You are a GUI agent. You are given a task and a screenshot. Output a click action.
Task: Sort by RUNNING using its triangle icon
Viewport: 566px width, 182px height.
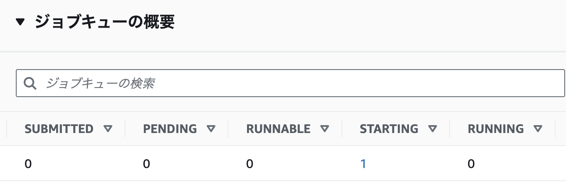(538, 129)
